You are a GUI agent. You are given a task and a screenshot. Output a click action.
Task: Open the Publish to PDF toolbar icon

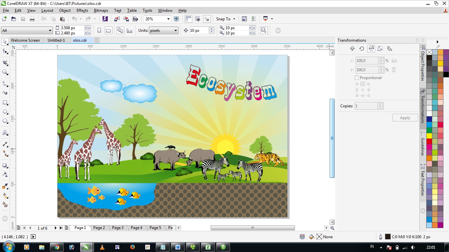(x=135, y=19)
